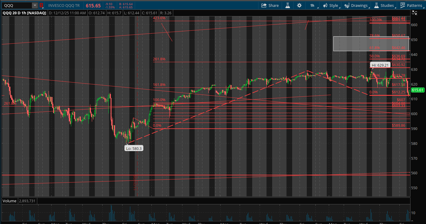Image resolution: width=426 pixels, height=224 pixels.
Task: Click the D: 12/12/25 11:00 AM date readout
Action: (67, 13)
